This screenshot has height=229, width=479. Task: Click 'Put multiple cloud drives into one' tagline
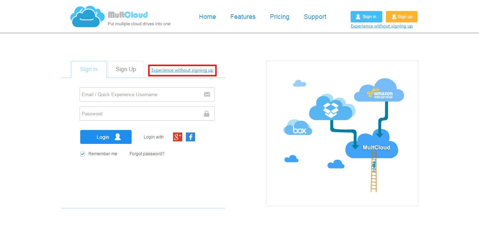tap(139, 24)
